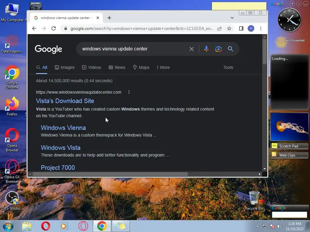This screenshot has width=310, height=232.
Task: Open the Chrome profile avatar V
Action: [251, 28]
